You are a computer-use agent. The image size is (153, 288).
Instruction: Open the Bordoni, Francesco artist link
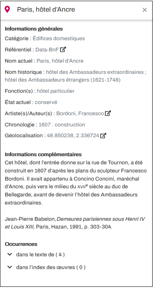[x=80, y=114]
